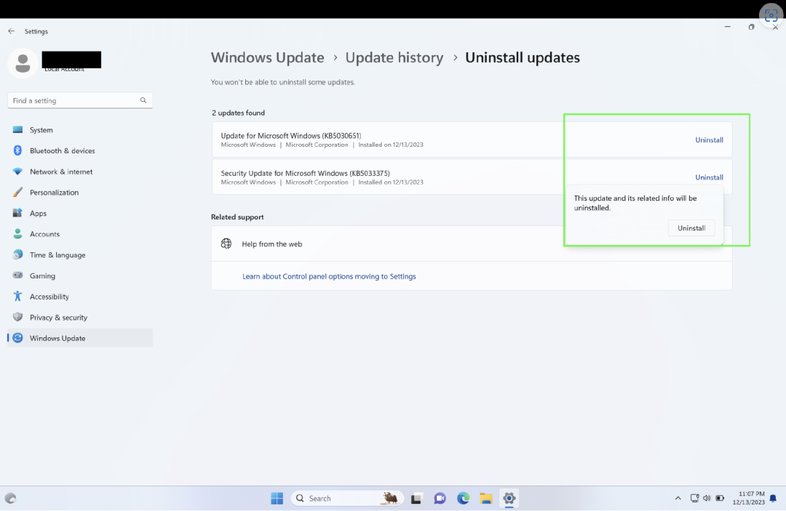This screenshot has height=511, width=786.
Task: Click weather widget at taskbar left edge
Action: pyautogui.click(x=10, y=498)
